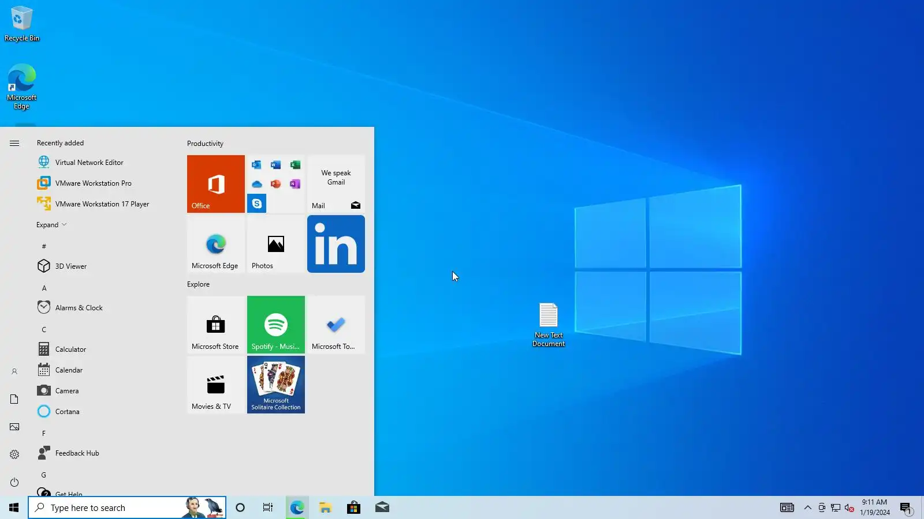Select New Text Document on the desktop

(x=549, y=325)
